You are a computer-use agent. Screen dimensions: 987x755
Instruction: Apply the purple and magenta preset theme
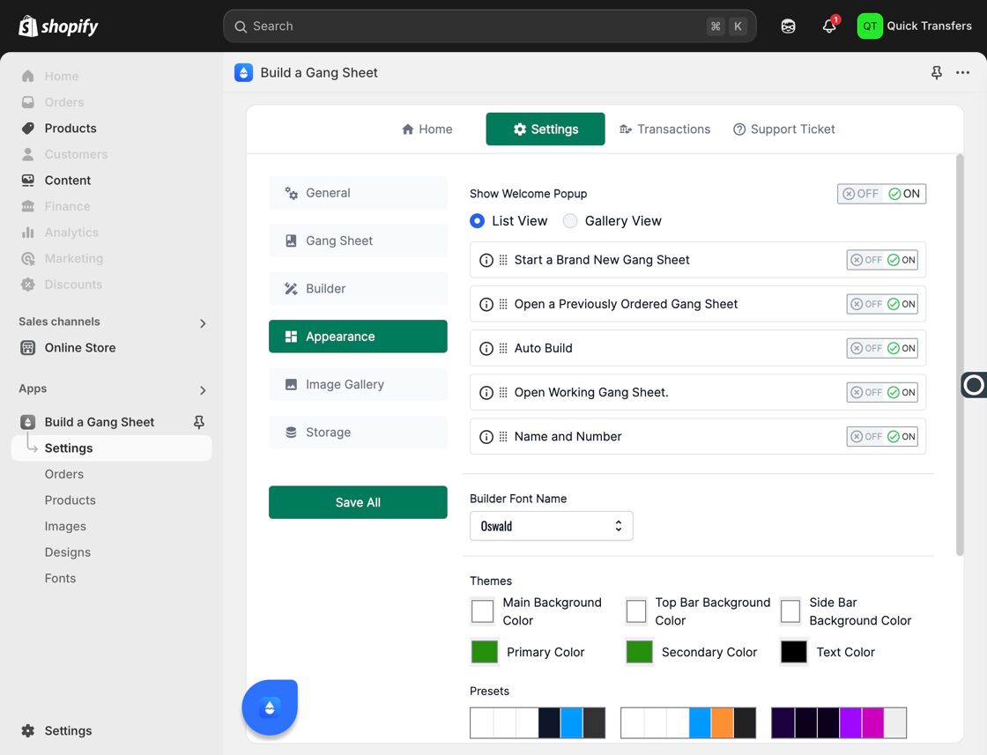[x=838, y=722]
